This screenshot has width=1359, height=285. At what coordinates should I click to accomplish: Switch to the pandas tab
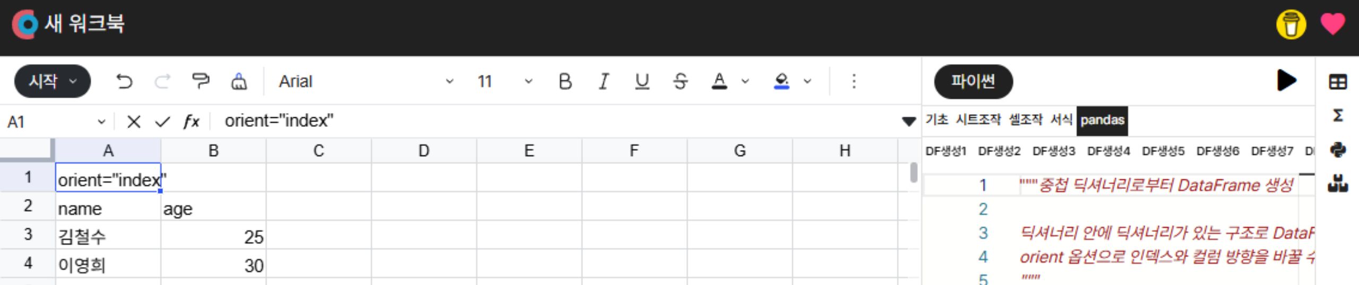1102,120
